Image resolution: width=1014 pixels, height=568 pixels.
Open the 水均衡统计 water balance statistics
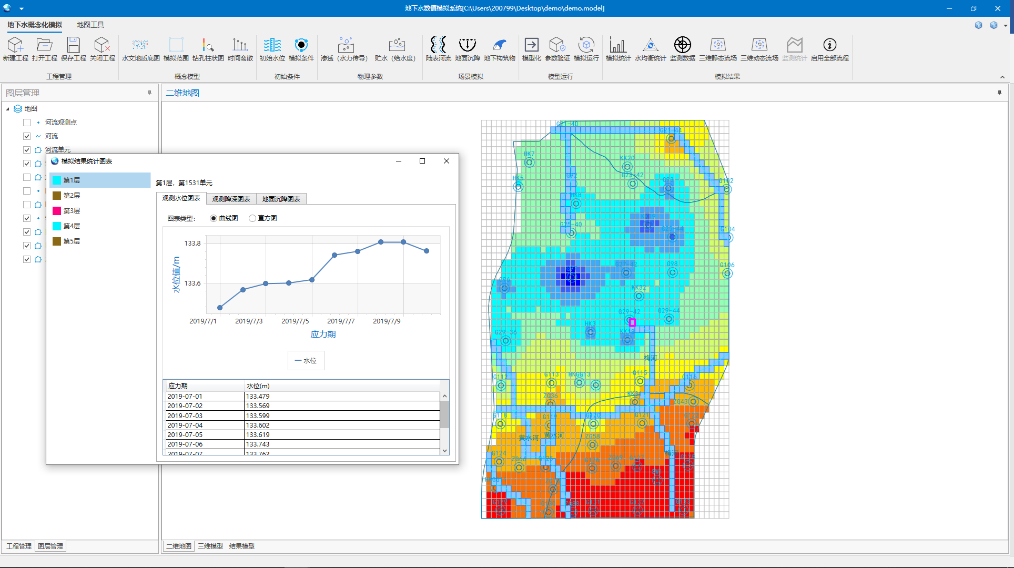tap(650, 46)
